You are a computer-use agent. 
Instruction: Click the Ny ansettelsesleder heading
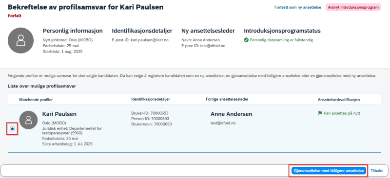[208, 31]
